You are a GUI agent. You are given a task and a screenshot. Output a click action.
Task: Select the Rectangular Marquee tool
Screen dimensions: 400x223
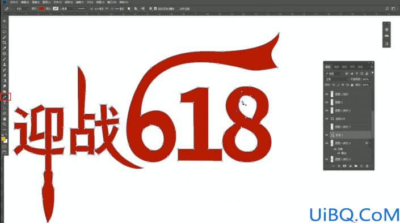(5, 27)
